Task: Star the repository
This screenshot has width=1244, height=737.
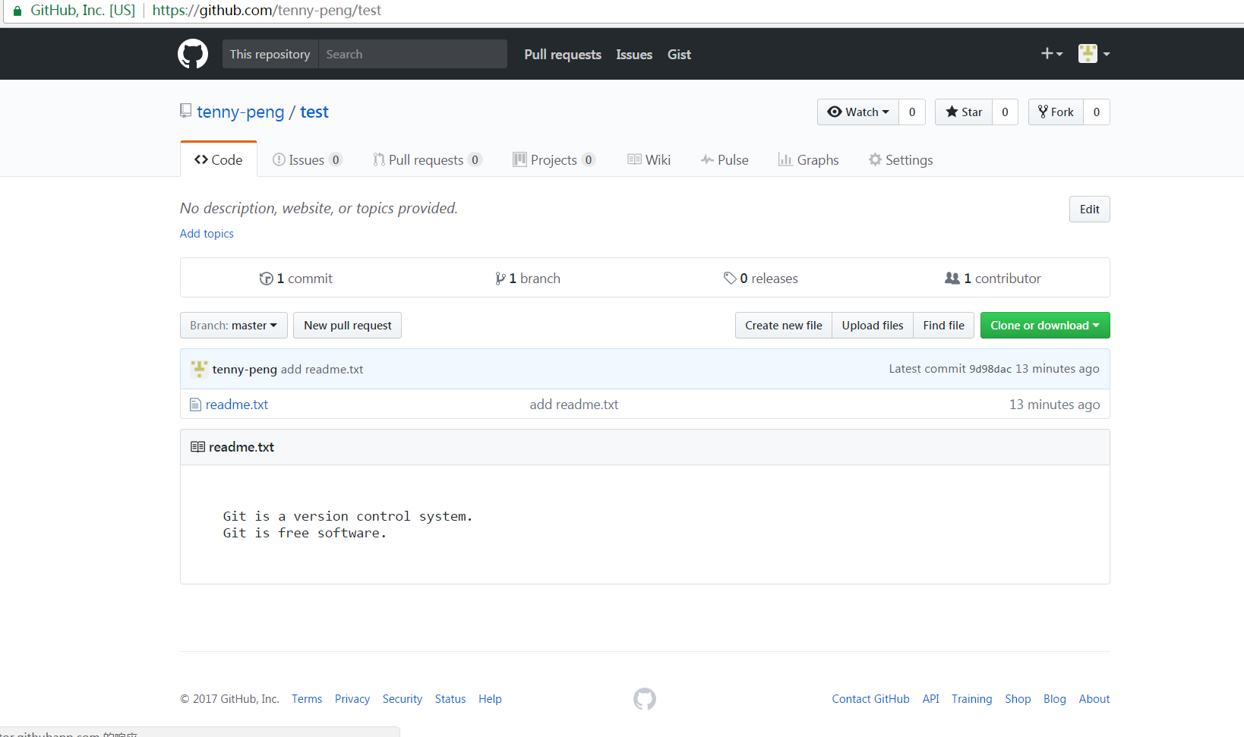Action: 964,112
